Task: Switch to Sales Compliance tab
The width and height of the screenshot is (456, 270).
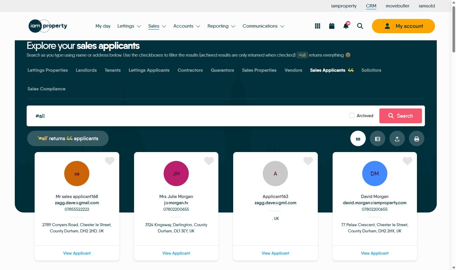Action: [x=46, y=89]
